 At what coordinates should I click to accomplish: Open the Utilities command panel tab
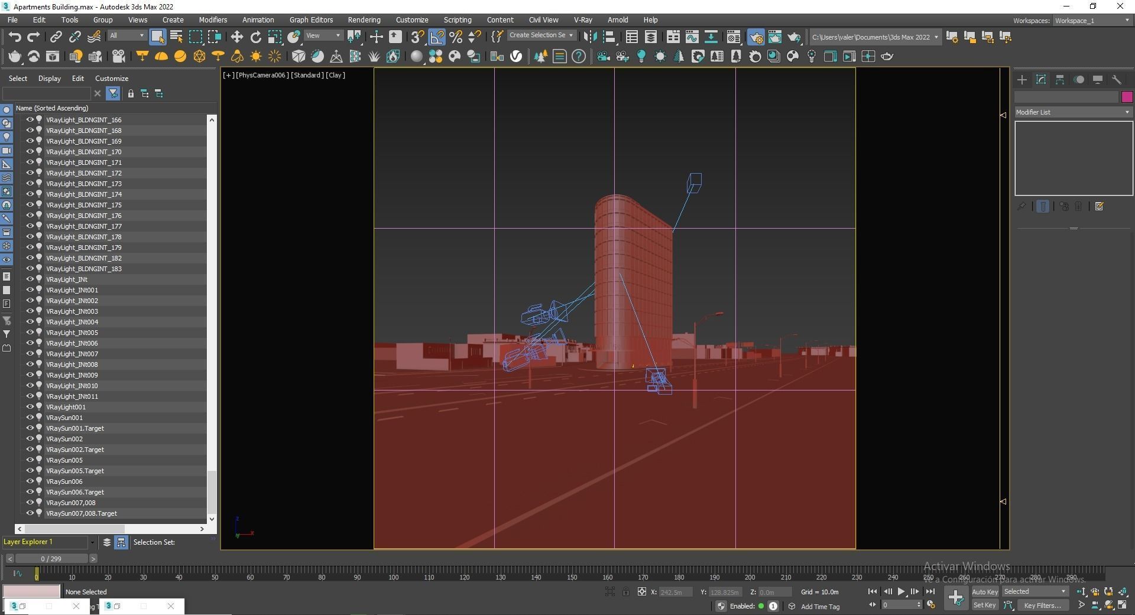pyautogui.click(x=1117, y=80)
